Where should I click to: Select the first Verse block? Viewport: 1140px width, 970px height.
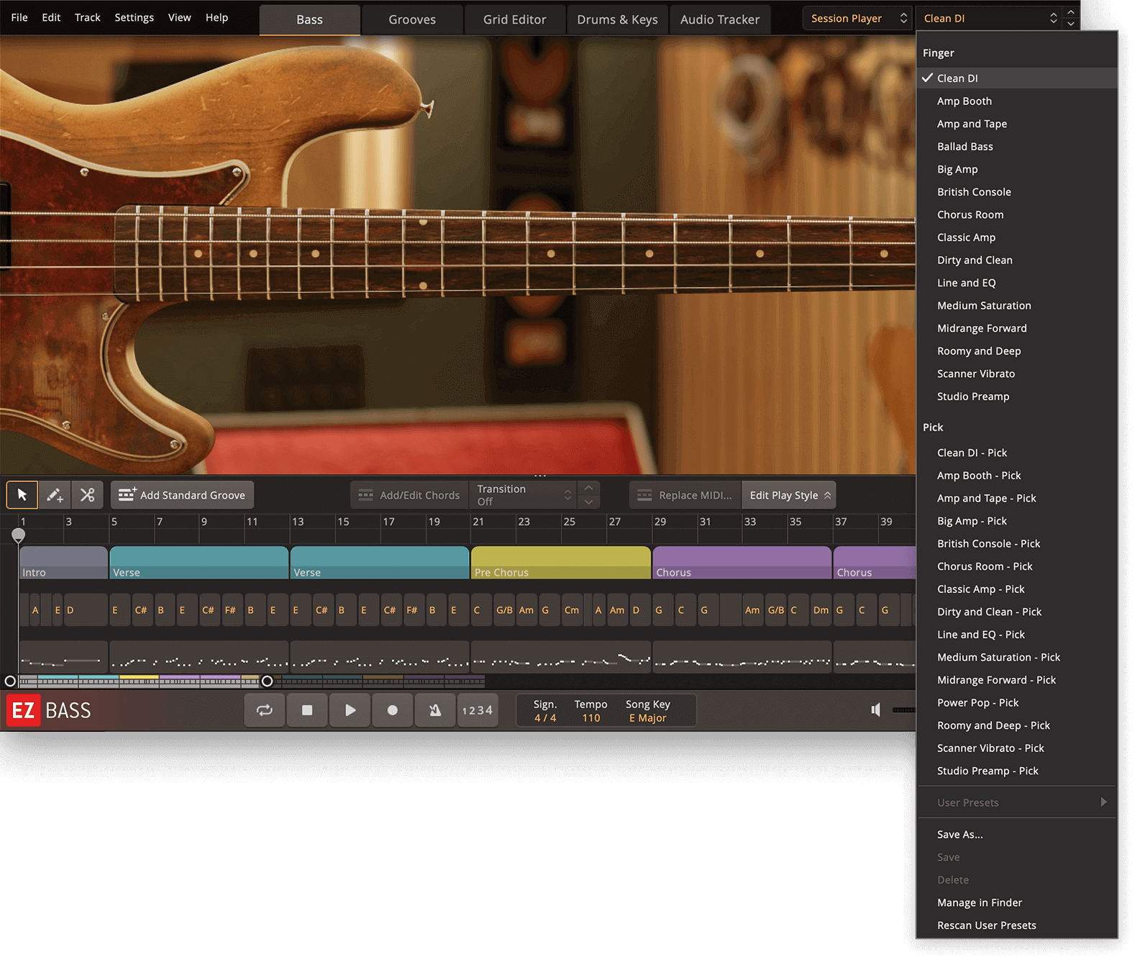tap(199, 563)
